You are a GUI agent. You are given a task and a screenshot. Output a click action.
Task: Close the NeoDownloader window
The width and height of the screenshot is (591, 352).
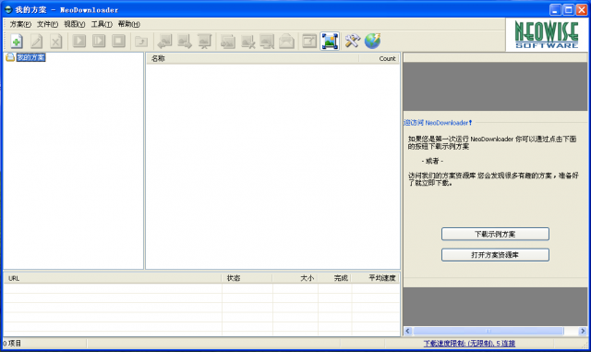pos(582,10)
